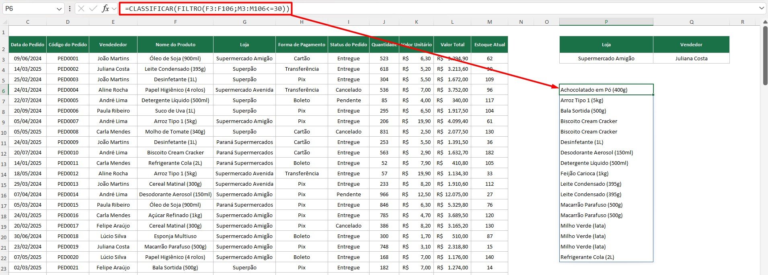Click the Enter checkmark icon in formula bar
Viewport: 768px width, 275px height.
coord(93,8)
